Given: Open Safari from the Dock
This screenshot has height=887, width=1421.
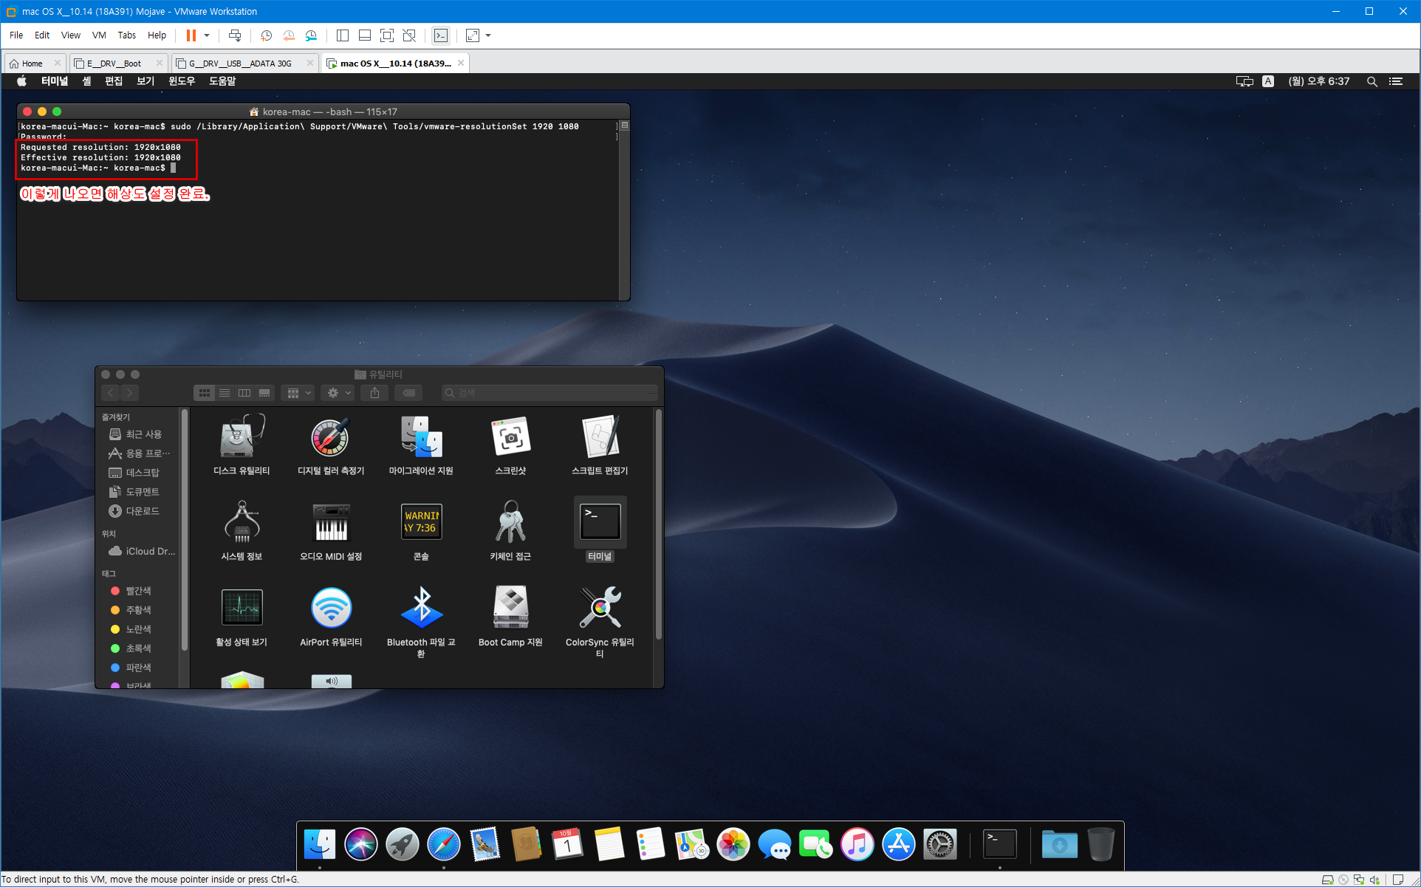Looking at the screenshot, I should point(444,844).
